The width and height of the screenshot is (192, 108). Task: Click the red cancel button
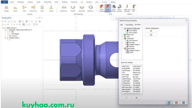pos(176,103)
